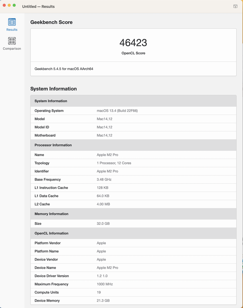Click the 19 Compute Units value
The height and width of the screenshot is (308, 243).
(99, 292)
